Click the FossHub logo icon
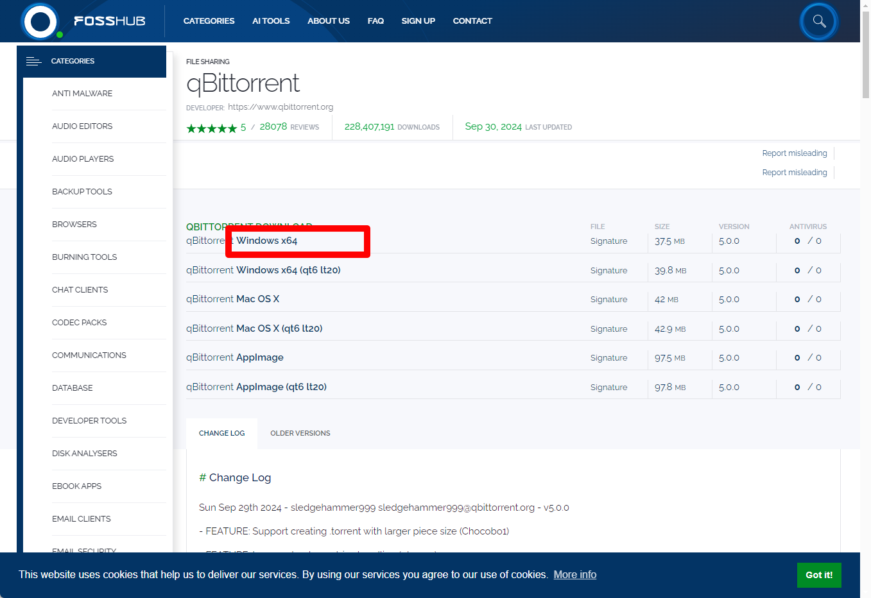Image resolution: width=871 pixels, height=598 pixels. pyautogui.click(x=40, y=21)
